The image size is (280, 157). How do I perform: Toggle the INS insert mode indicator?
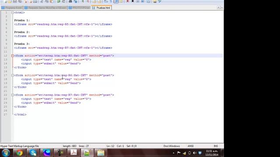tap(216, 146)
